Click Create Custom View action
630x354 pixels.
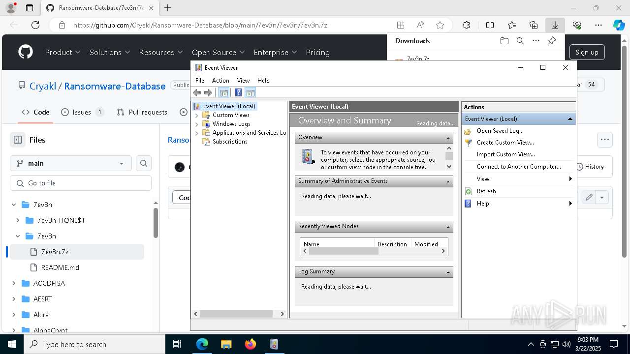(x=505, y=142)
